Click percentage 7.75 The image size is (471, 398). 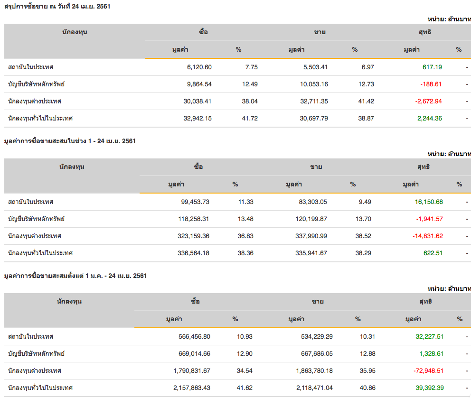point(252,67)
